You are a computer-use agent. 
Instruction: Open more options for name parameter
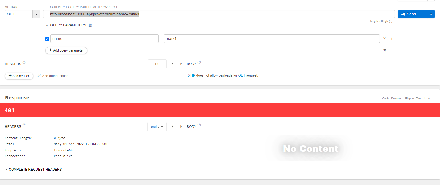[392, 39]
